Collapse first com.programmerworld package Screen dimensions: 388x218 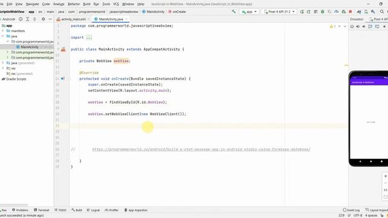[x=7, y=42]
